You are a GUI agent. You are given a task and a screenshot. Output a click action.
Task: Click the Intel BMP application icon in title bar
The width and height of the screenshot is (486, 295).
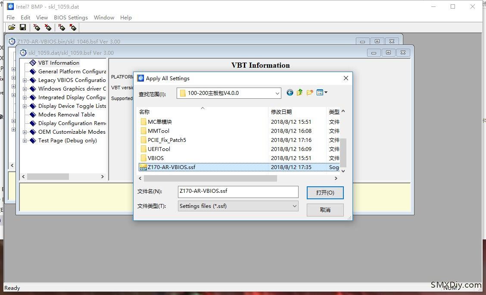(10, 6)
